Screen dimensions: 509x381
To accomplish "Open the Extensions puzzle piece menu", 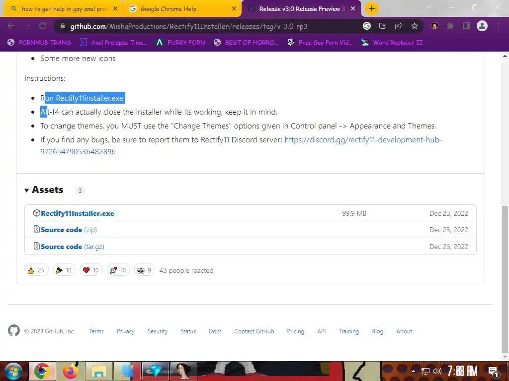I will click(x=450, y=26).
